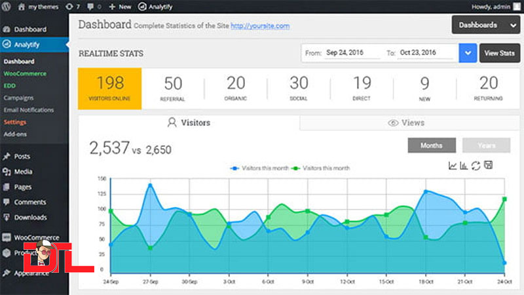The height and width of the screenshot is (295, 524).
Task: Toggle the blue Visitors this month legend
Action: click(x=259, y=168)
